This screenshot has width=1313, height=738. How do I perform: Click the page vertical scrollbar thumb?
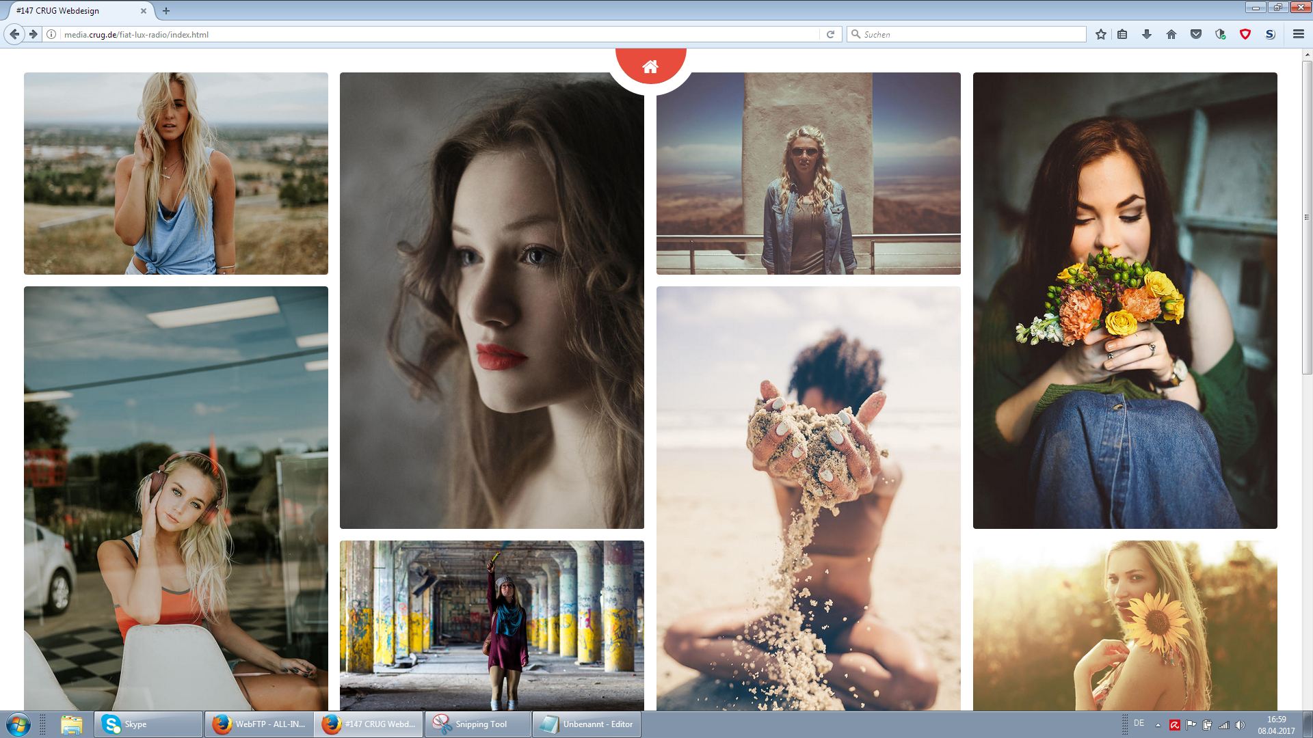[1307, 217]
